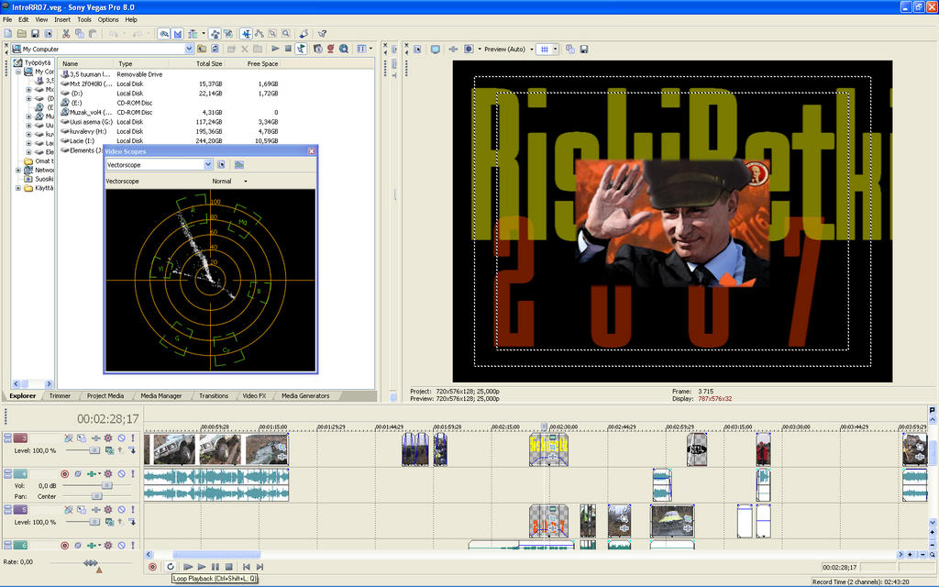The image size is (939, 587).
Task: Open the external monitor preview icon
Action: coord(436,49)
